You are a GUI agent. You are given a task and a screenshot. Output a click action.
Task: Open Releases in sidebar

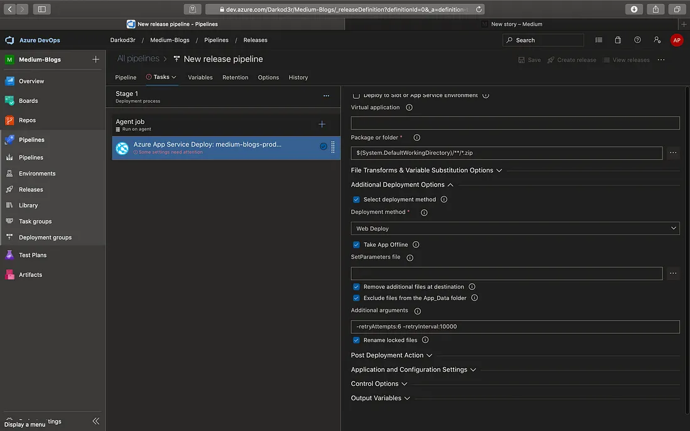(31, 190)
